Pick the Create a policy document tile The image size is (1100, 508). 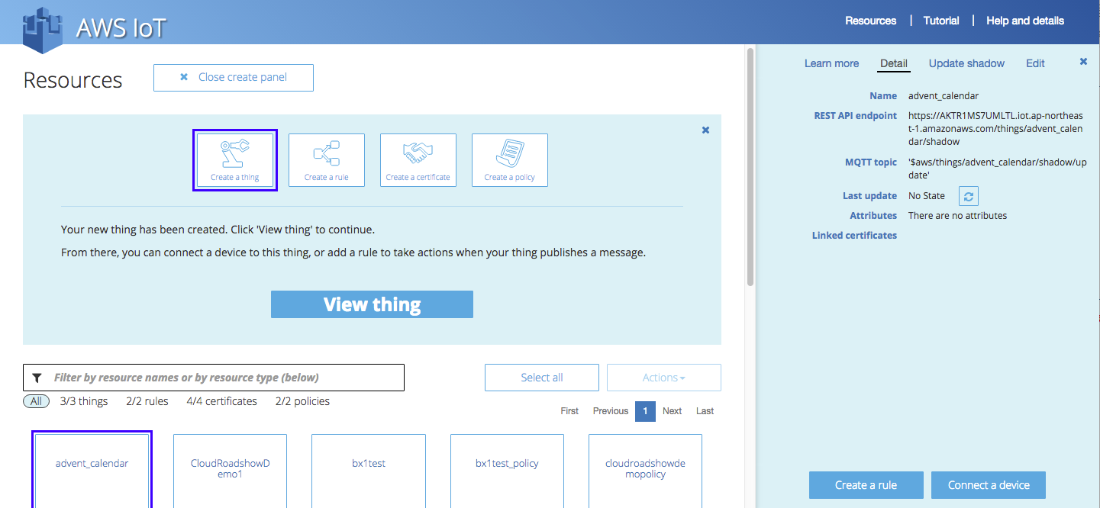[x=510, y=160]
